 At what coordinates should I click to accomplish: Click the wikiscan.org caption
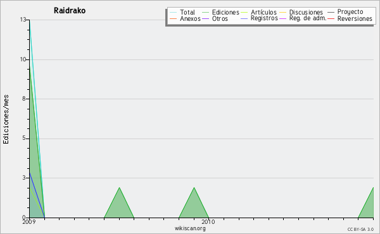click(190, 228)
